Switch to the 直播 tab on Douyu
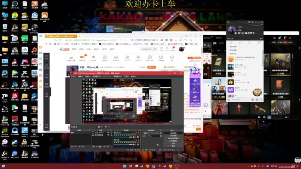 tap(81, 49)
